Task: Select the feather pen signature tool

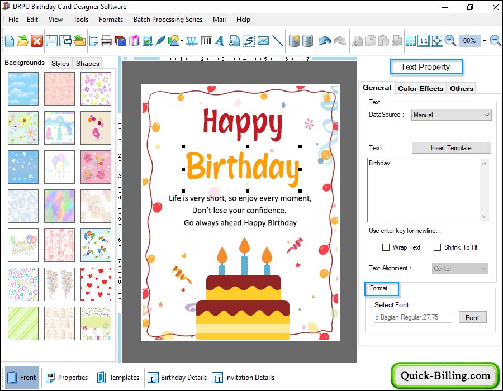Action: tap(160, 41)
